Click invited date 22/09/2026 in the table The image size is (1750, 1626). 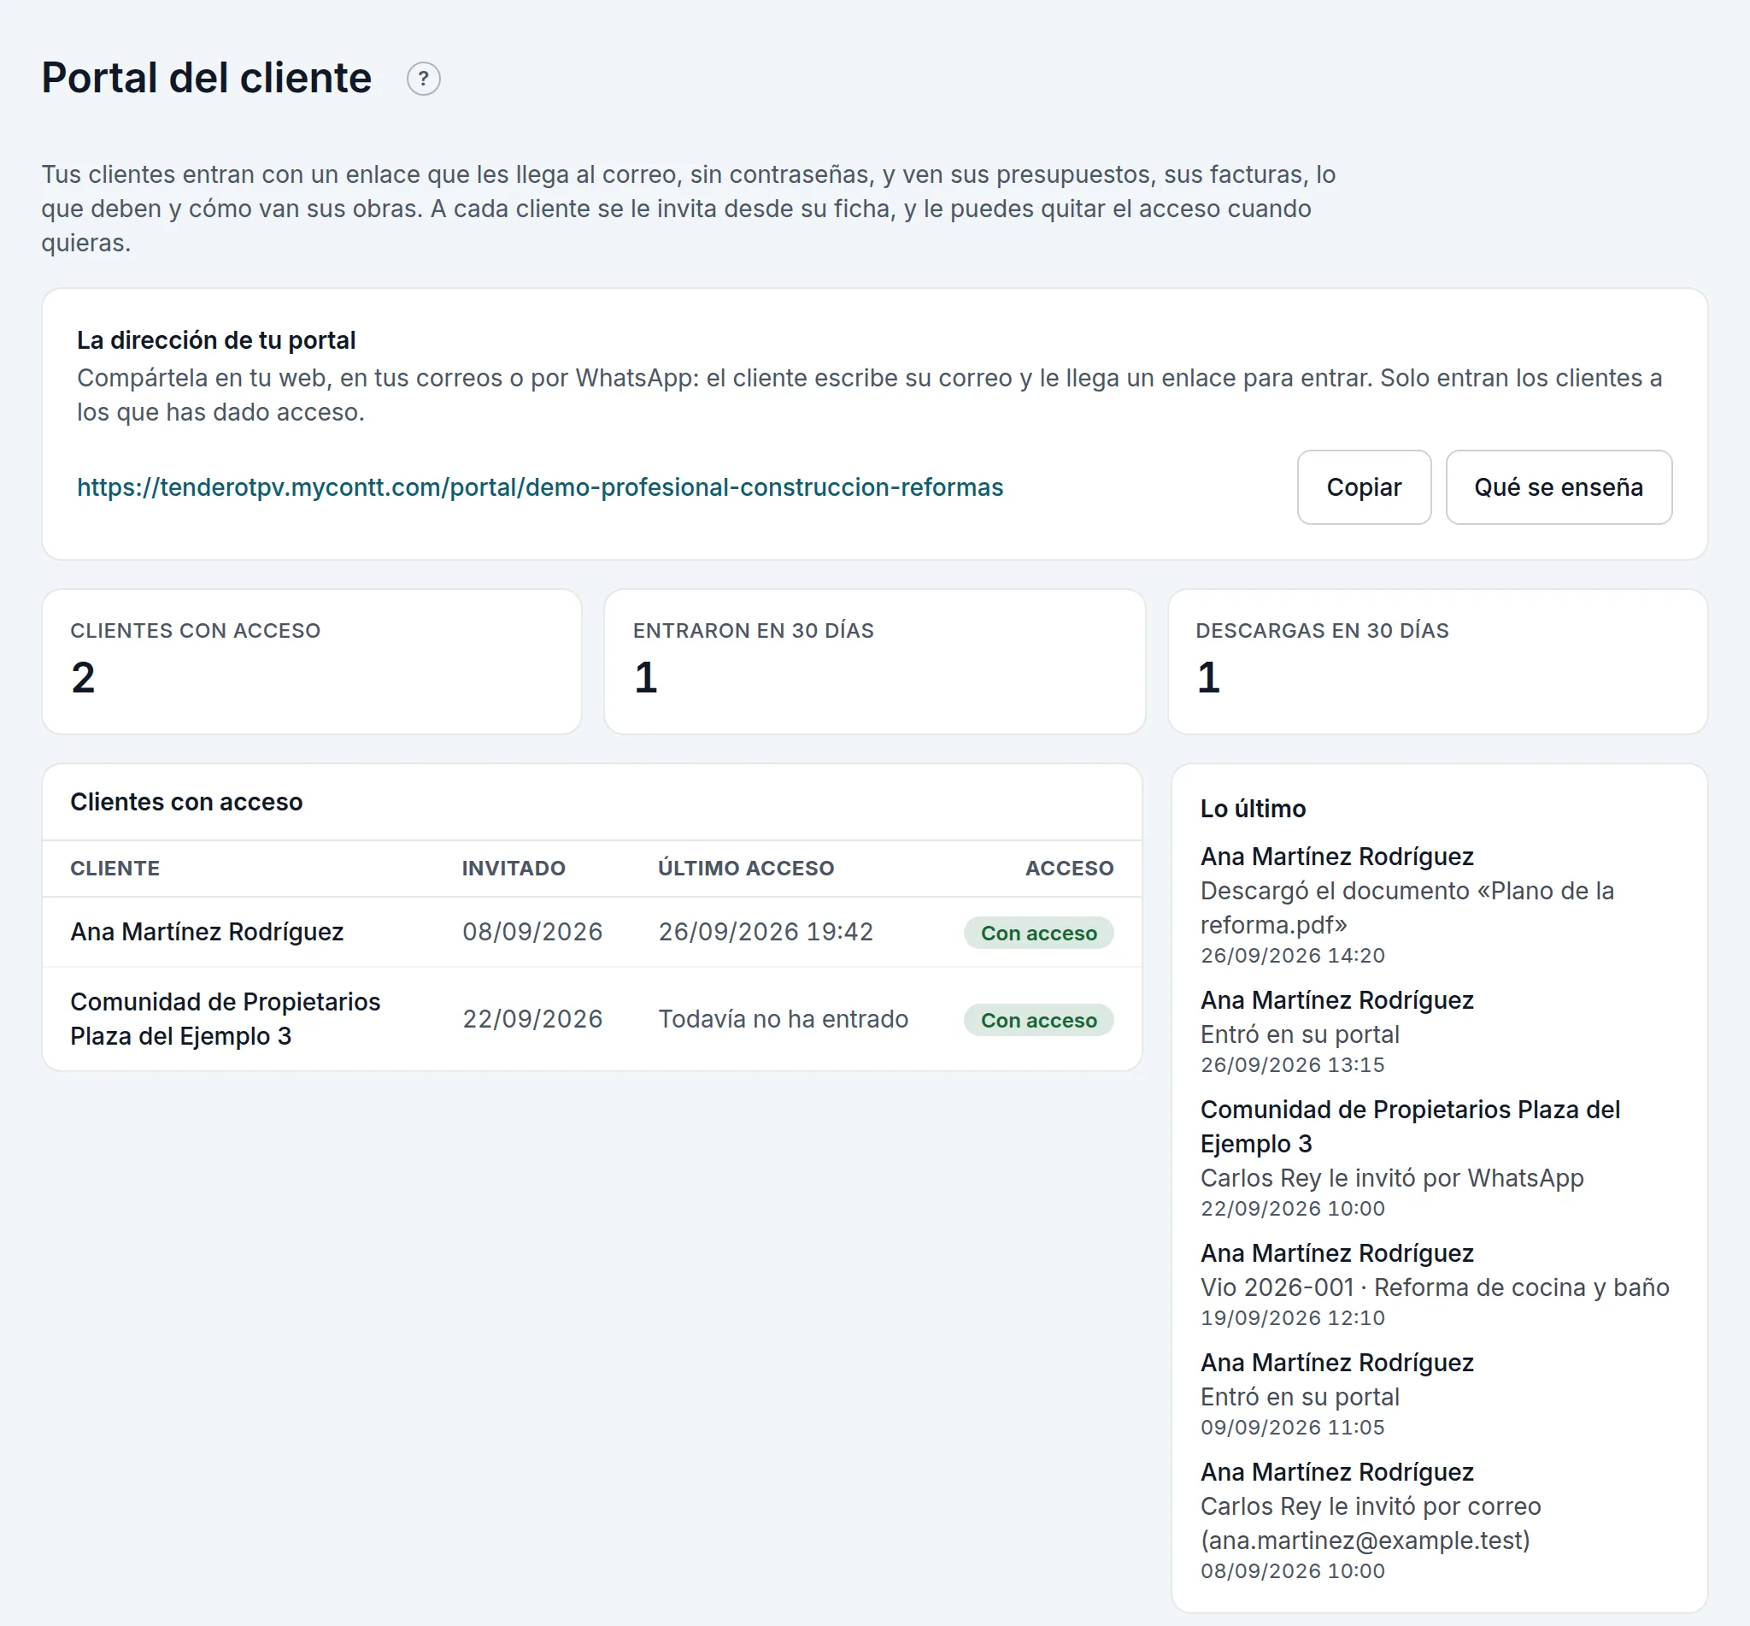click(x=532, y=1019)
